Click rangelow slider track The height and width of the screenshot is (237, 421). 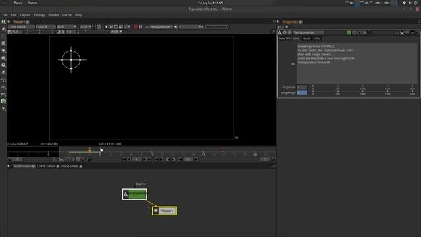click(363, 87)
